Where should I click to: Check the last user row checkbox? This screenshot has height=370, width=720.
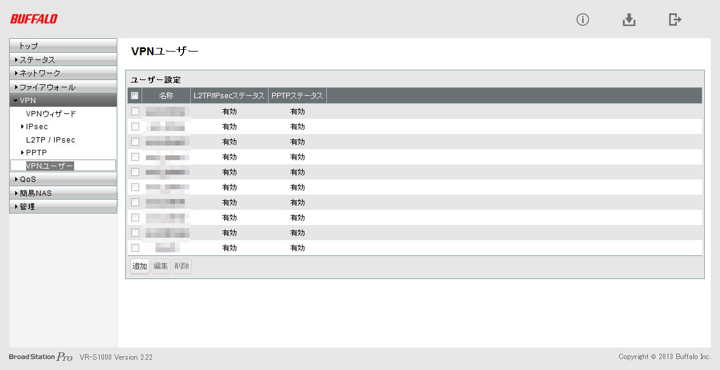click(135, 247)
